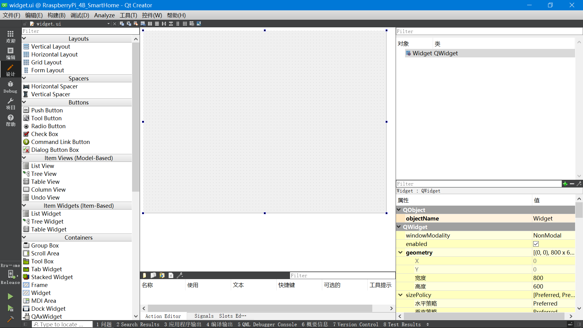Click the copy action icon
The height and width of the screenshot is (328, 583).
coord(153,275)
